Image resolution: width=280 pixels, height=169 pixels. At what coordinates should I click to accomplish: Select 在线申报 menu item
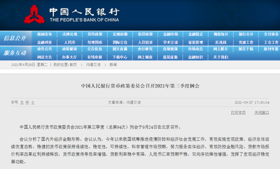[x=95, y=57]
